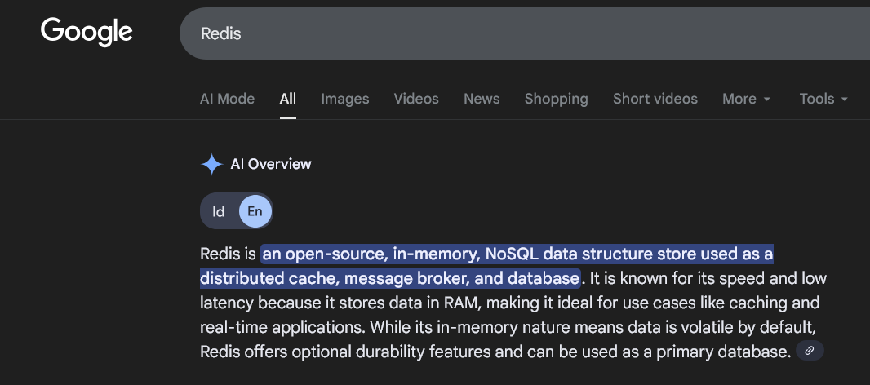Switch to AI Mode tab
This screenshot has width=870, height=385.
point(227,99)
